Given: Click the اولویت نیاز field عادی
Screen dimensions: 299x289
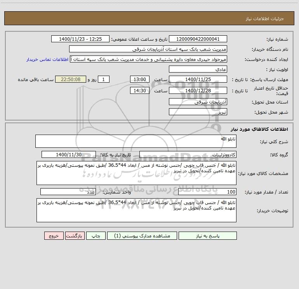Looking at the screenshot, I should [x=198, y=69].
